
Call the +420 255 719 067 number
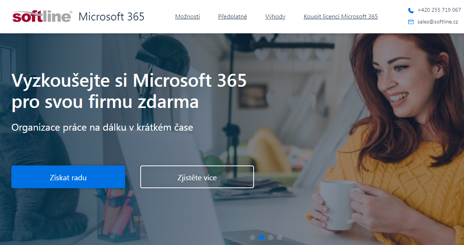pos(439,10)
